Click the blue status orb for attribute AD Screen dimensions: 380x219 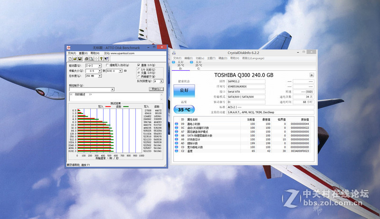click(176, 143)
